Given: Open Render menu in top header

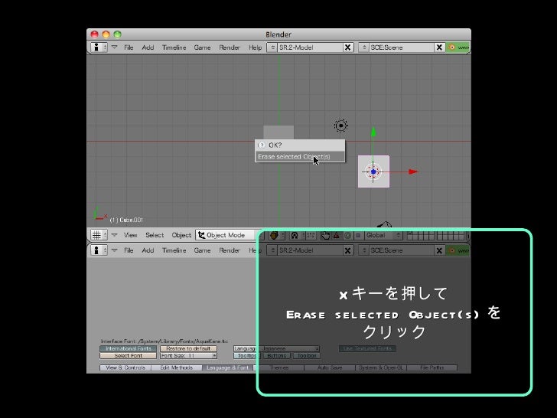Looking at the screenshot, I should click(230, 47).
